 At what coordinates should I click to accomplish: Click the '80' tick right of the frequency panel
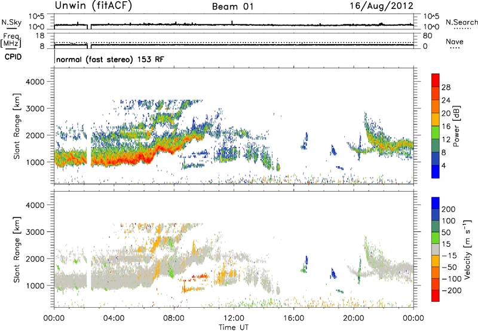427,36
